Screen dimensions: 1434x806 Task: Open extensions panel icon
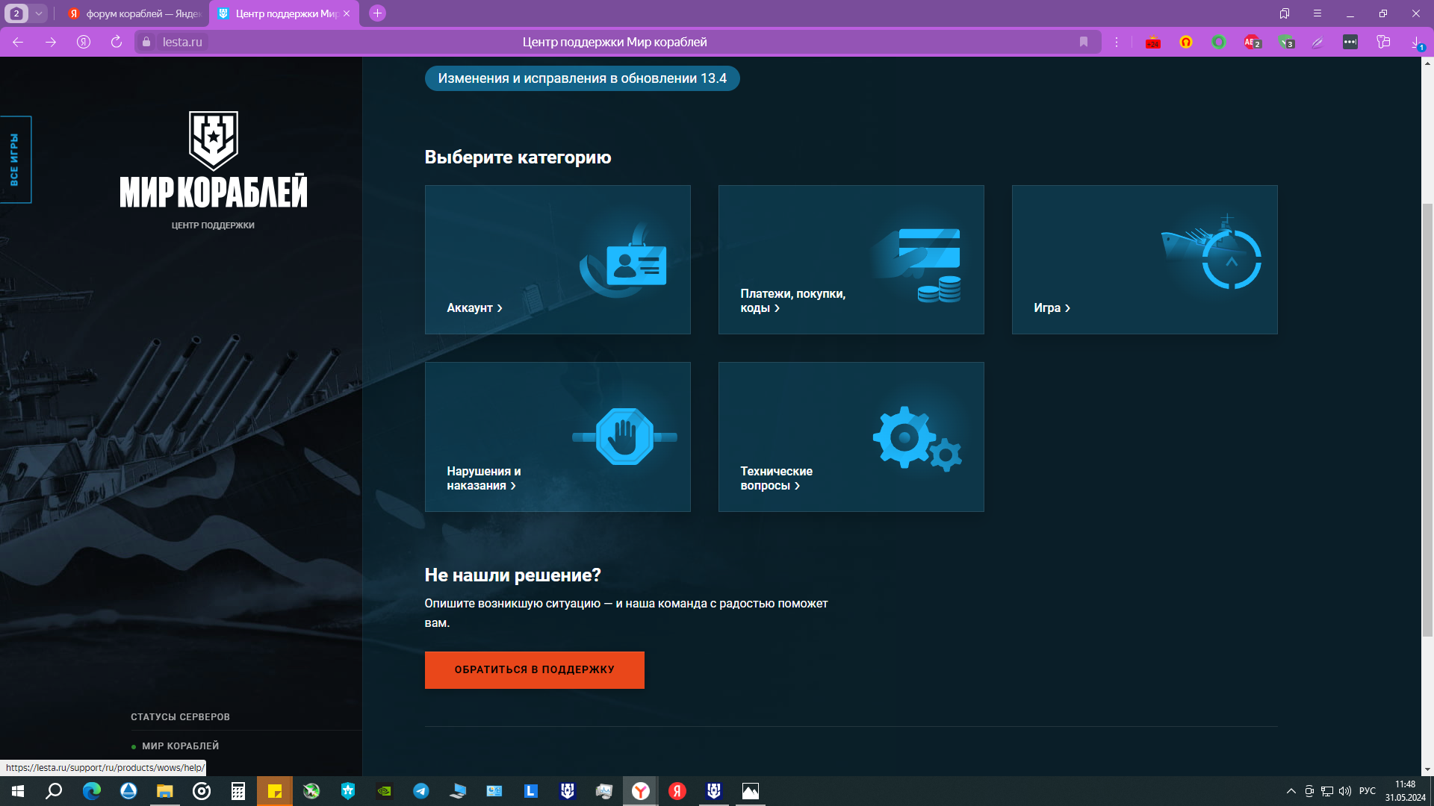tap(1383, 42)
